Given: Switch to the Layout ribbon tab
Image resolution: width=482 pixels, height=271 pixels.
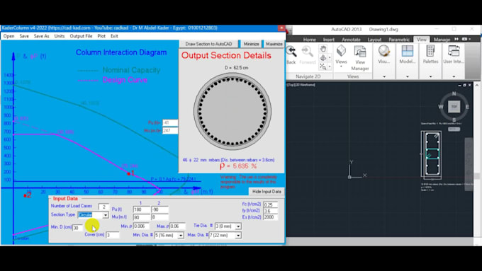Looking at the screenshot, I should (374, 40).
